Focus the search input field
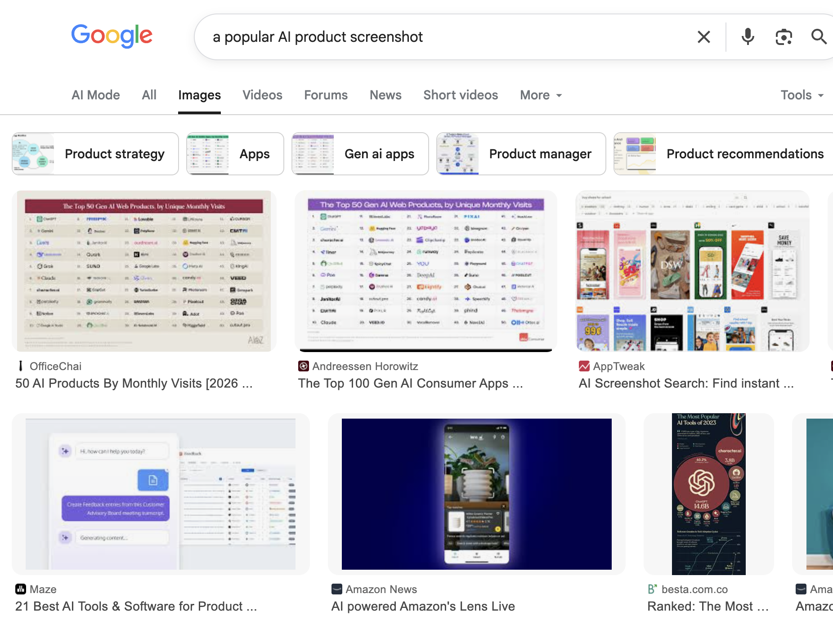Viewport: 833px width, 625px height. point(450,37)
